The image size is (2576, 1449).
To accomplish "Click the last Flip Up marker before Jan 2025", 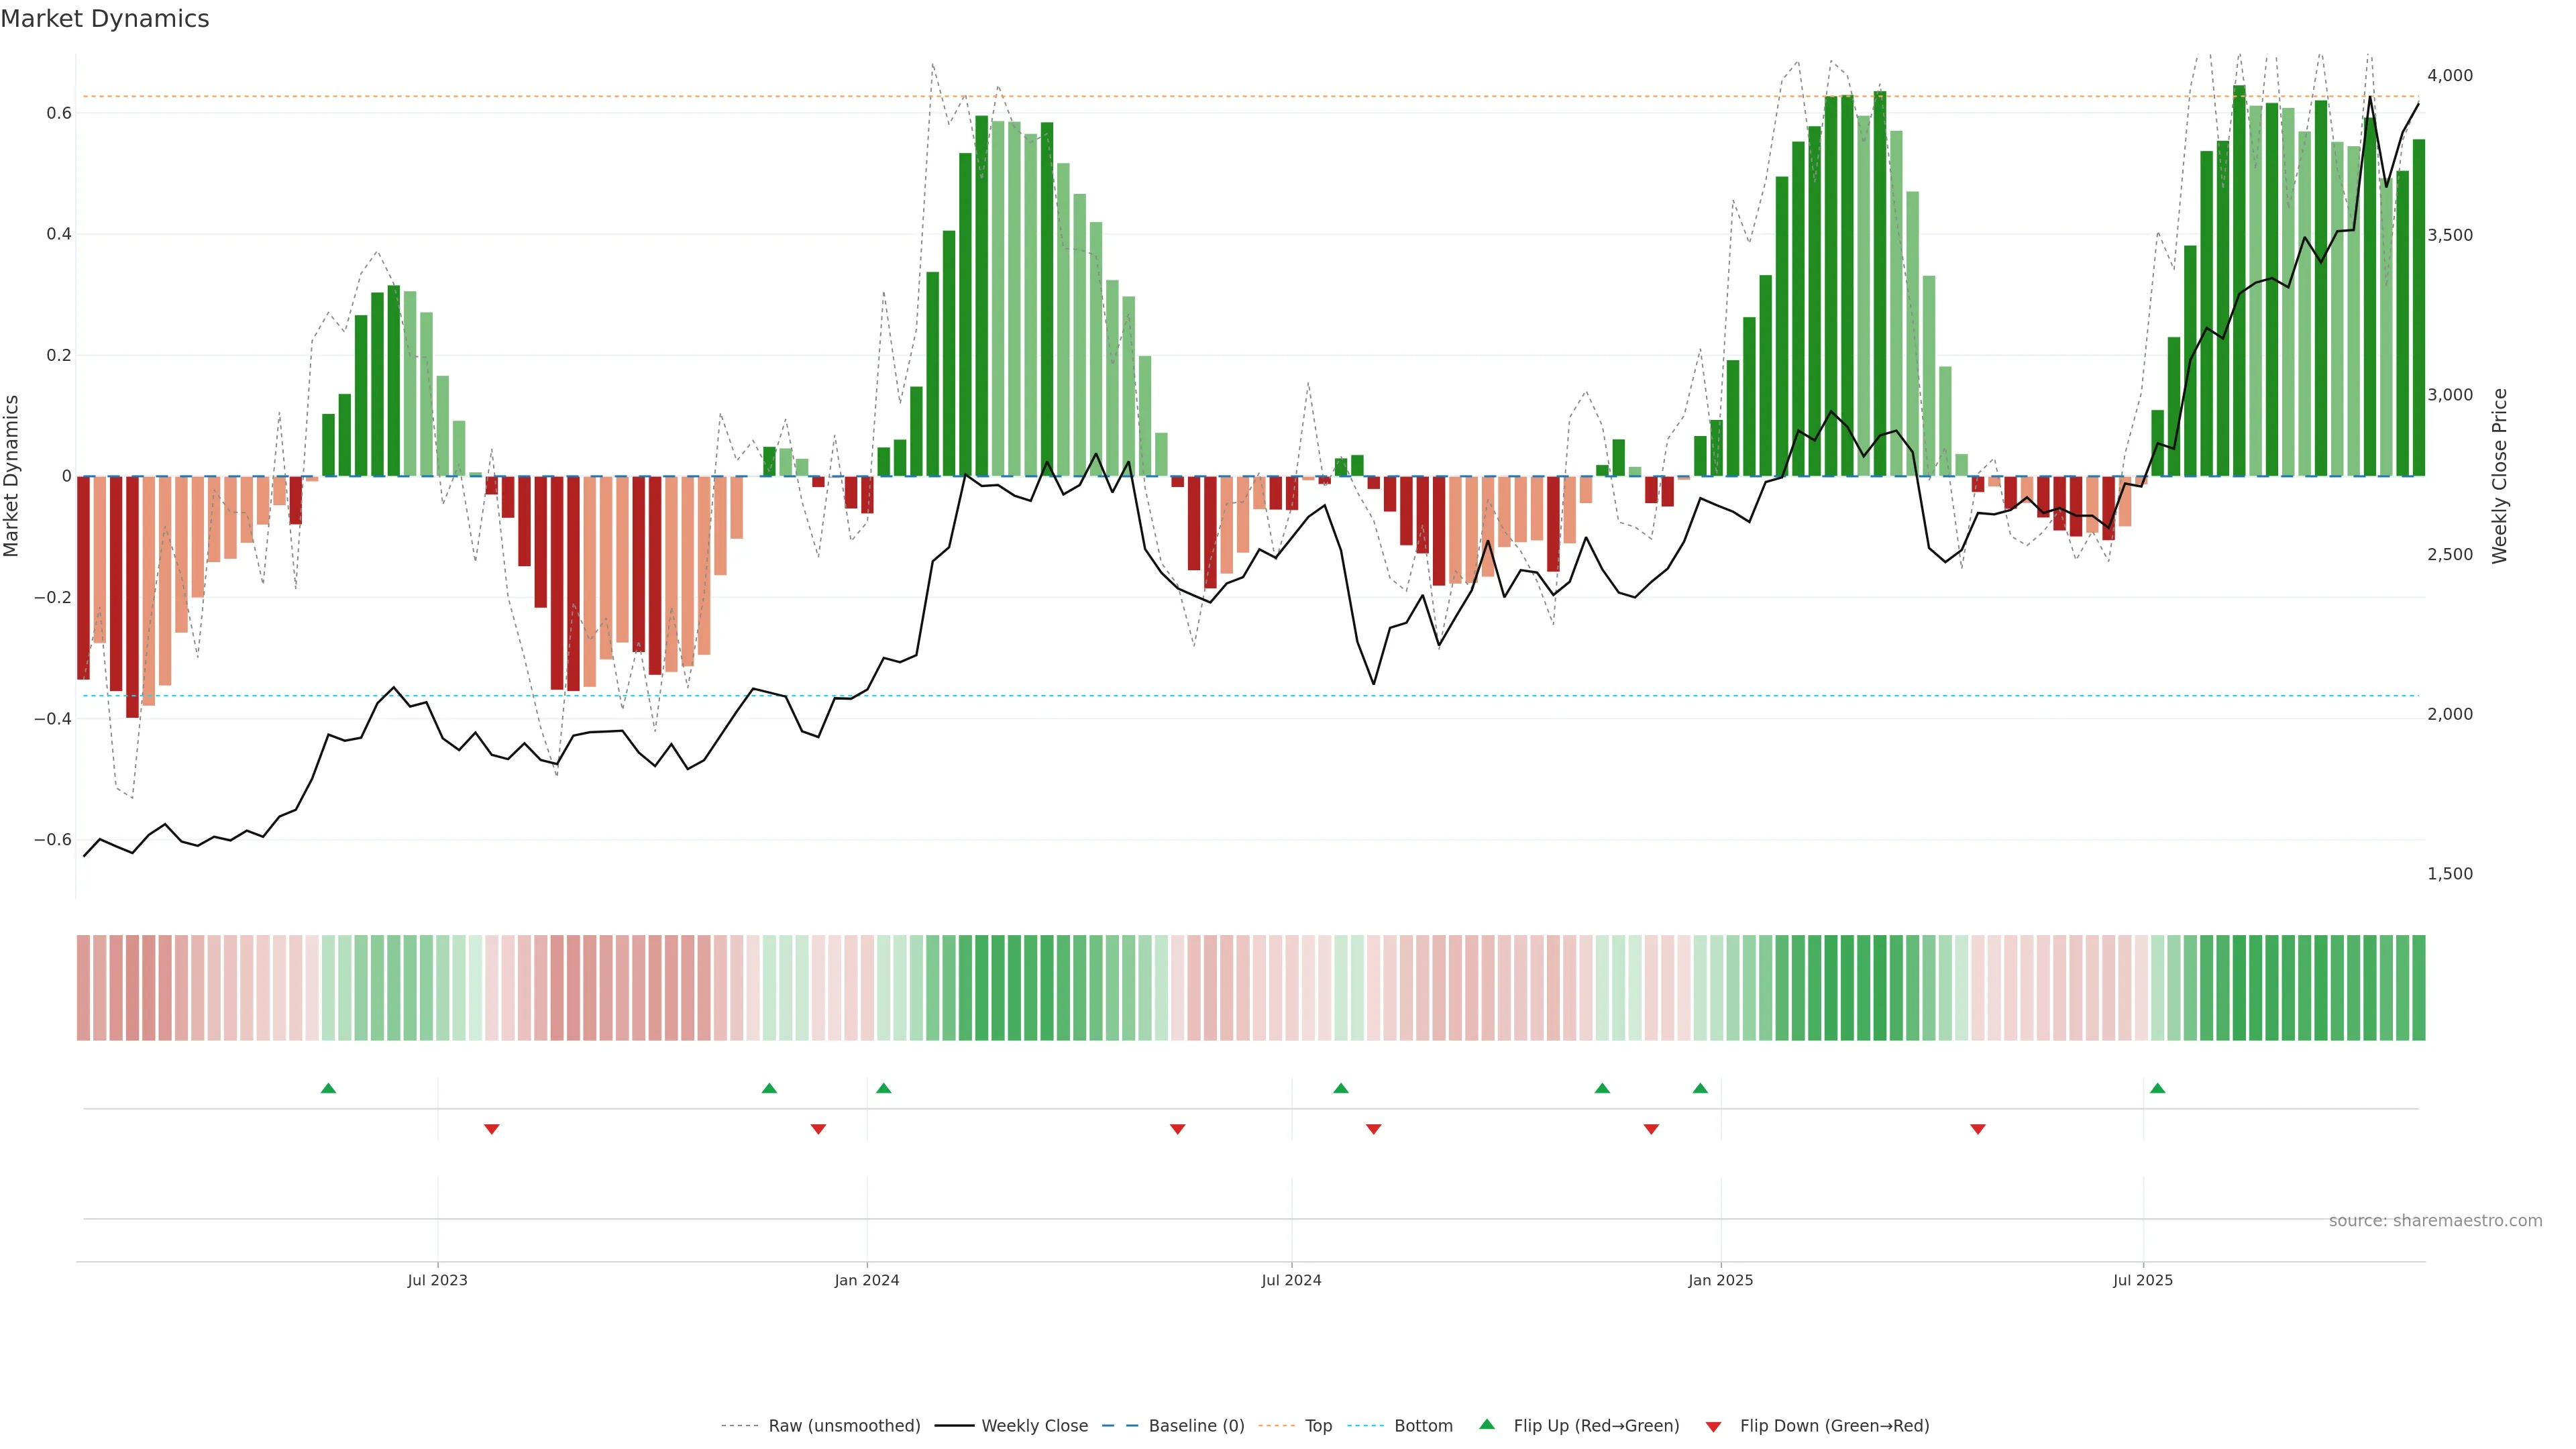I will point(1700,1088).
